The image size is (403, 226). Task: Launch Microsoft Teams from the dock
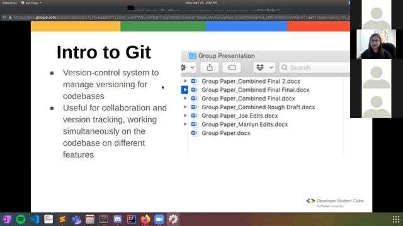pos(76,219)
